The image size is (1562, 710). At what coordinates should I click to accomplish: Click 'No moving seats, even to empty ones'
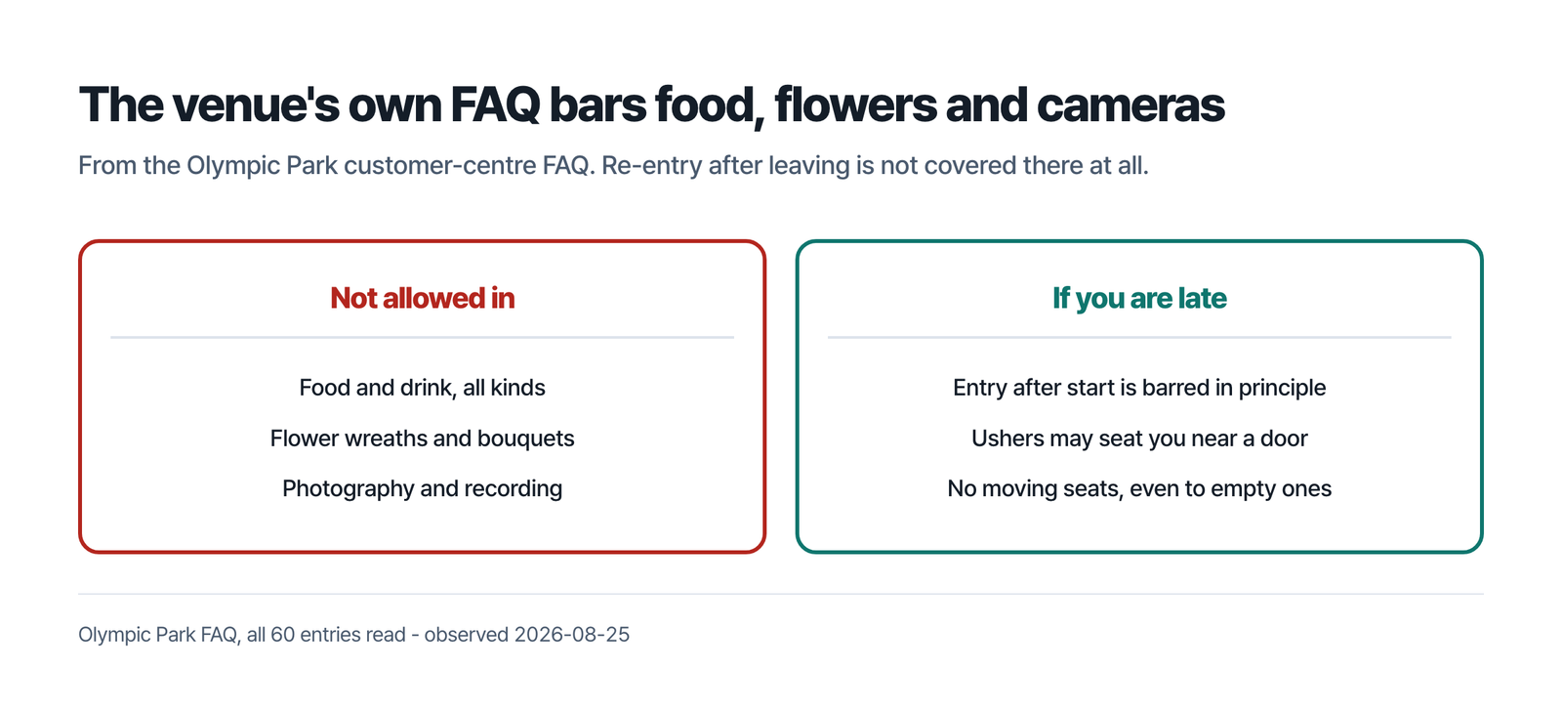(x=1139, y=488)
